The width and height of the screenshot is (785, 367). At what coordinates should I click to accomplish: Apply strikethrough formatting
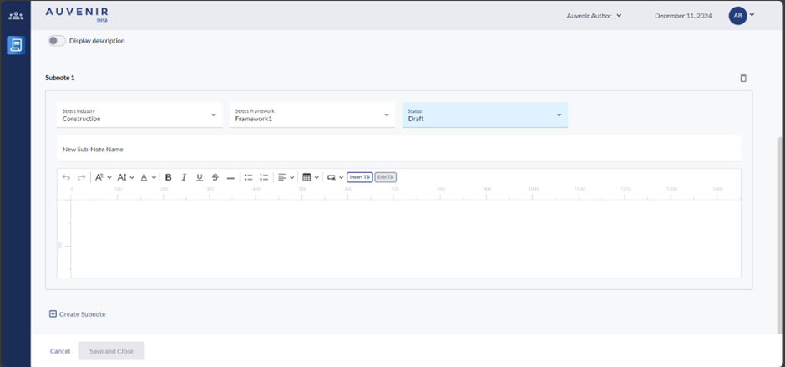pos(215,177)
